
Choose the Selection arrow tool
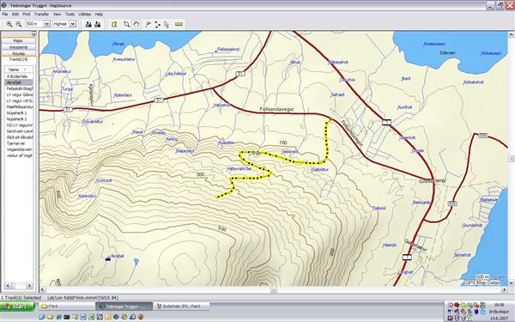(x=167, y=24)
